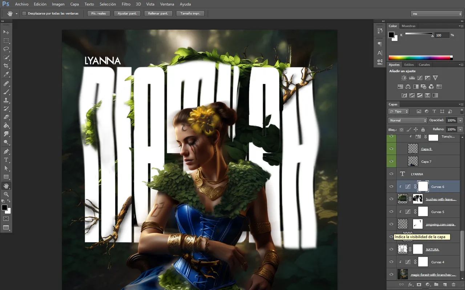465x290 pixels.
Task: Open the Relleno slider dropdown arrow
Action: [461, 129]
